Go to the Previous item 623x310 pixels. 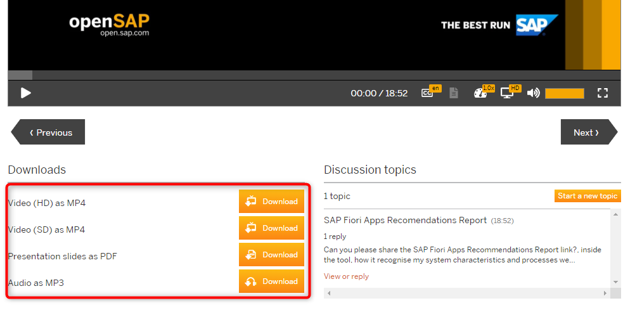[48, 132]
